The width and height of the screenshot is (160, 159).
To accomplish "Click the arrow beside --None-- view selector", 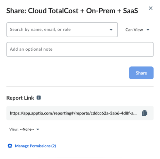I will coord(38,129).
